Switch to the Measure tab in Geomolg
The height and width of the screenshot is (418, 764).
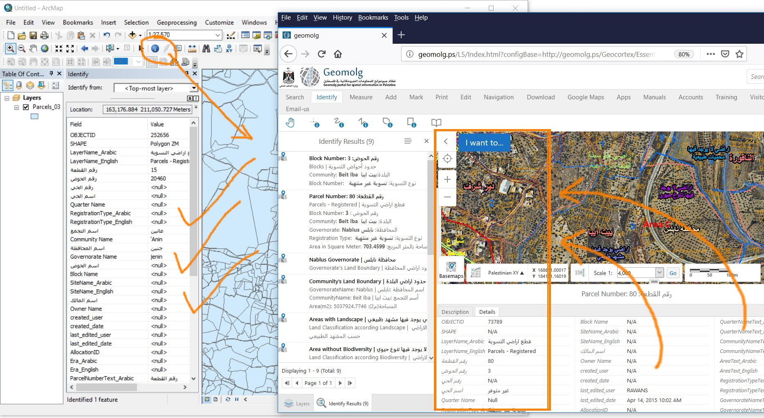[361, 97]
